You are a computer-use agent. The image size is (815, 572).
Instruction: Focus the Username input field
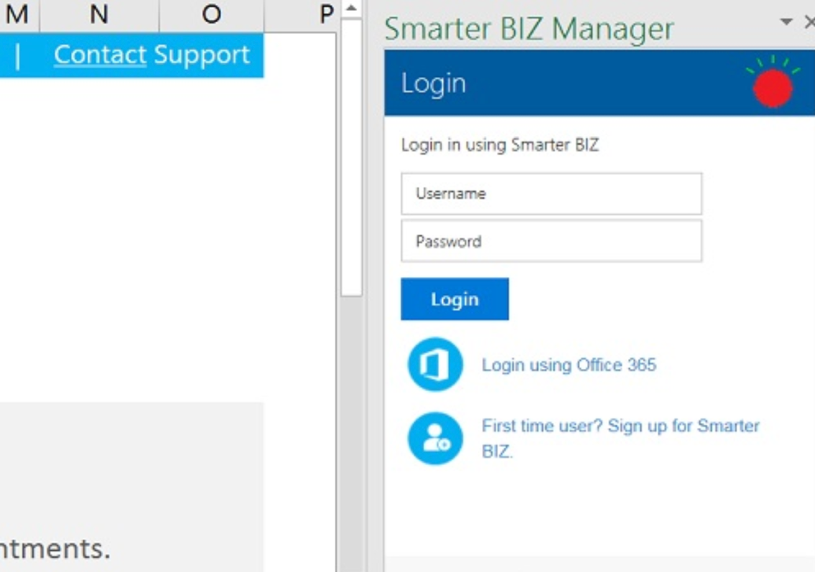pyautogui.click(x=551, y=194)
